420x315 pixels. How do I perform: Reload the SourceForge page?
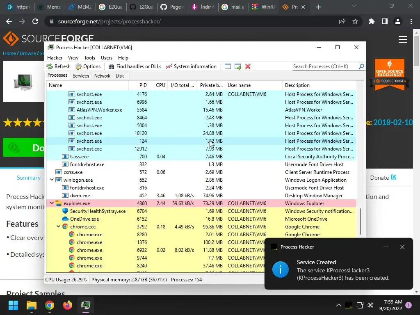point(35,21)
